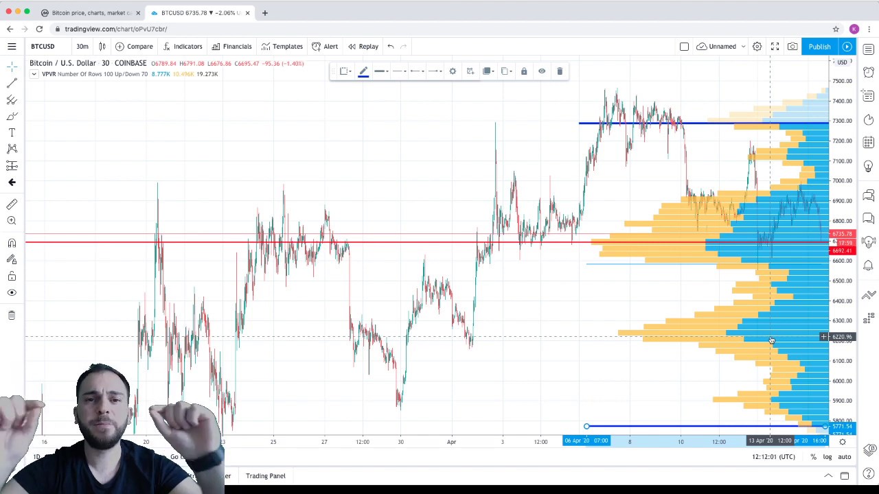Remove all drawings with trash icon
The width and height of the screenshot is (879, 494).
tap(12, 315)
